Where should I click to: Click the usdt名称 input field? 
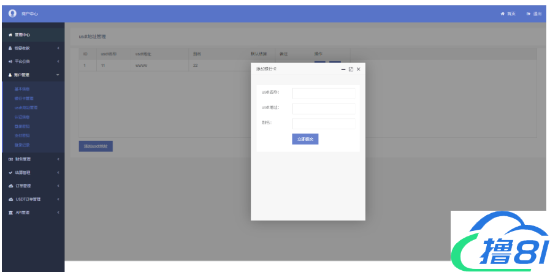(324, 93)
